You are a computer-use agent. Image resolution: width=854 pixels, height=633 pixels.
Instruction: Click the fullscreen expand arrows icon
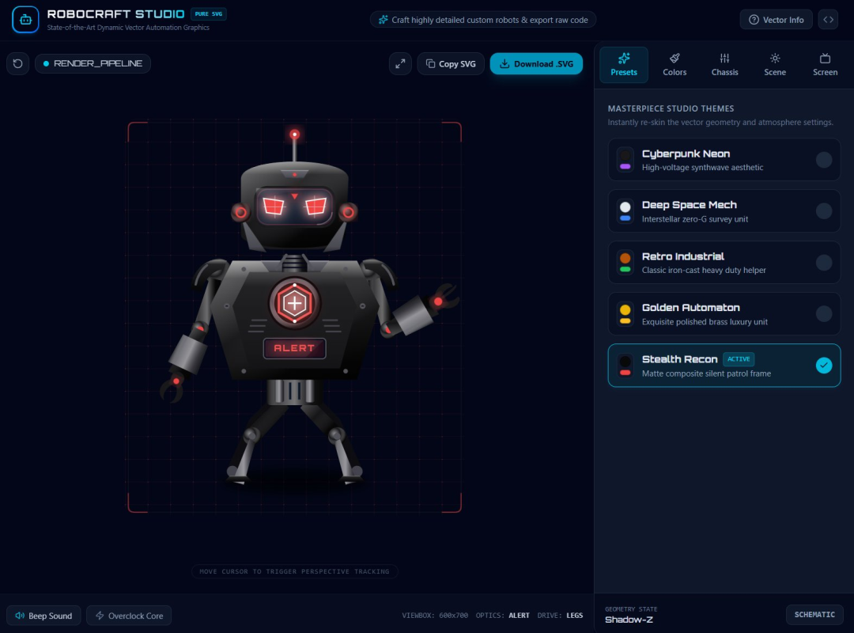pos(400,64)
